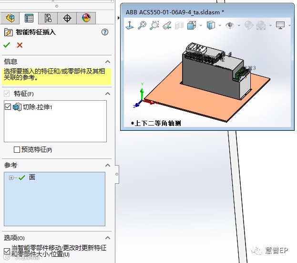Uncheck the 切除-拉伸1 feature checkbox
The width and height of the screenshot is (297, 263).
tap(8, 107)
